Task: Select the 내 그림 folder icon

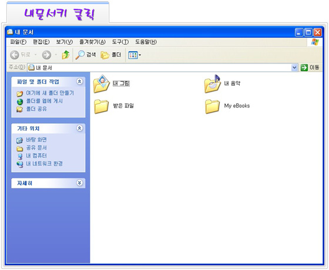Action: [x=101, y=84]
